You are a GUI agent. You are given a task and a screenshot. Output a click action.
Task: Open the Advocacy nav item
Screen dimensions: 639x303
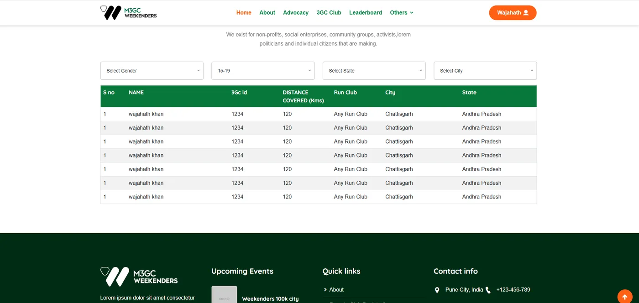(296, 13)
